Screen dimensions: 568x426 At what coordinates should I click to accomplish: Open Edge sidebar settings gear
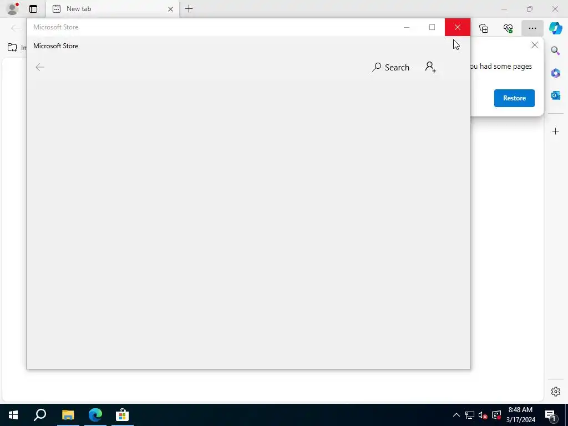[555, 392]
